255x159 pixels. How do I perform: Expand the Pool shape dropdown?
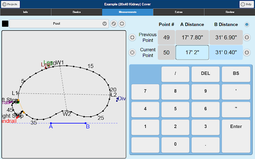59,24
